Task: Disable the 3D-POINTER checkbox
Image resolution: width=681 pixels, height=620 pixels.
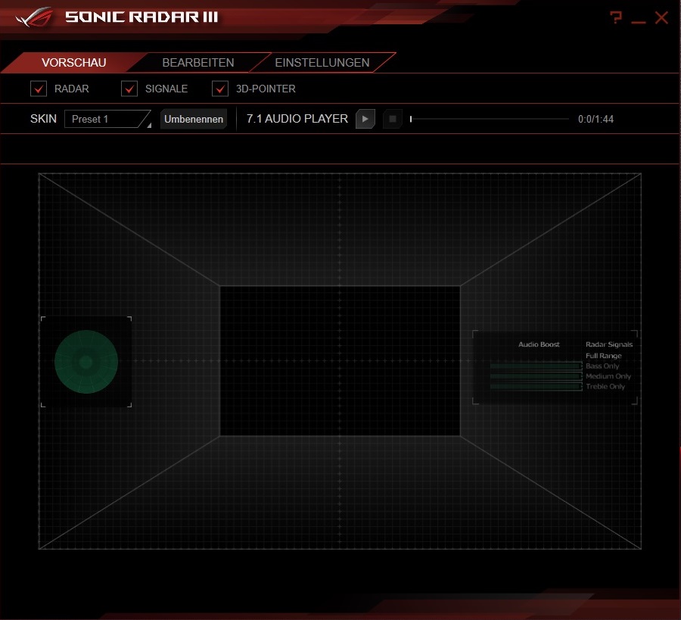Action: coord(220,89)
